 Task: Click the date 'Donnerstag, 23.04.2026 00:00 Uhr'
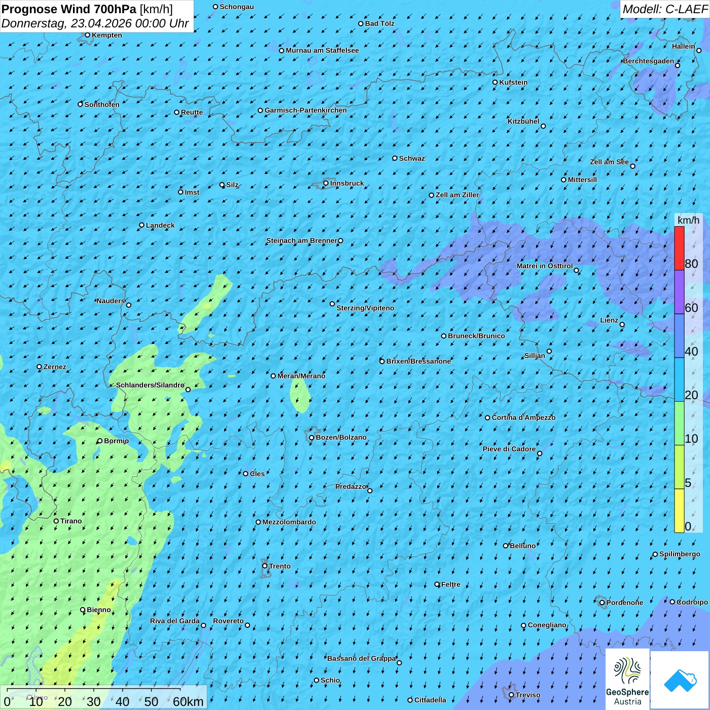pos(95,23)
